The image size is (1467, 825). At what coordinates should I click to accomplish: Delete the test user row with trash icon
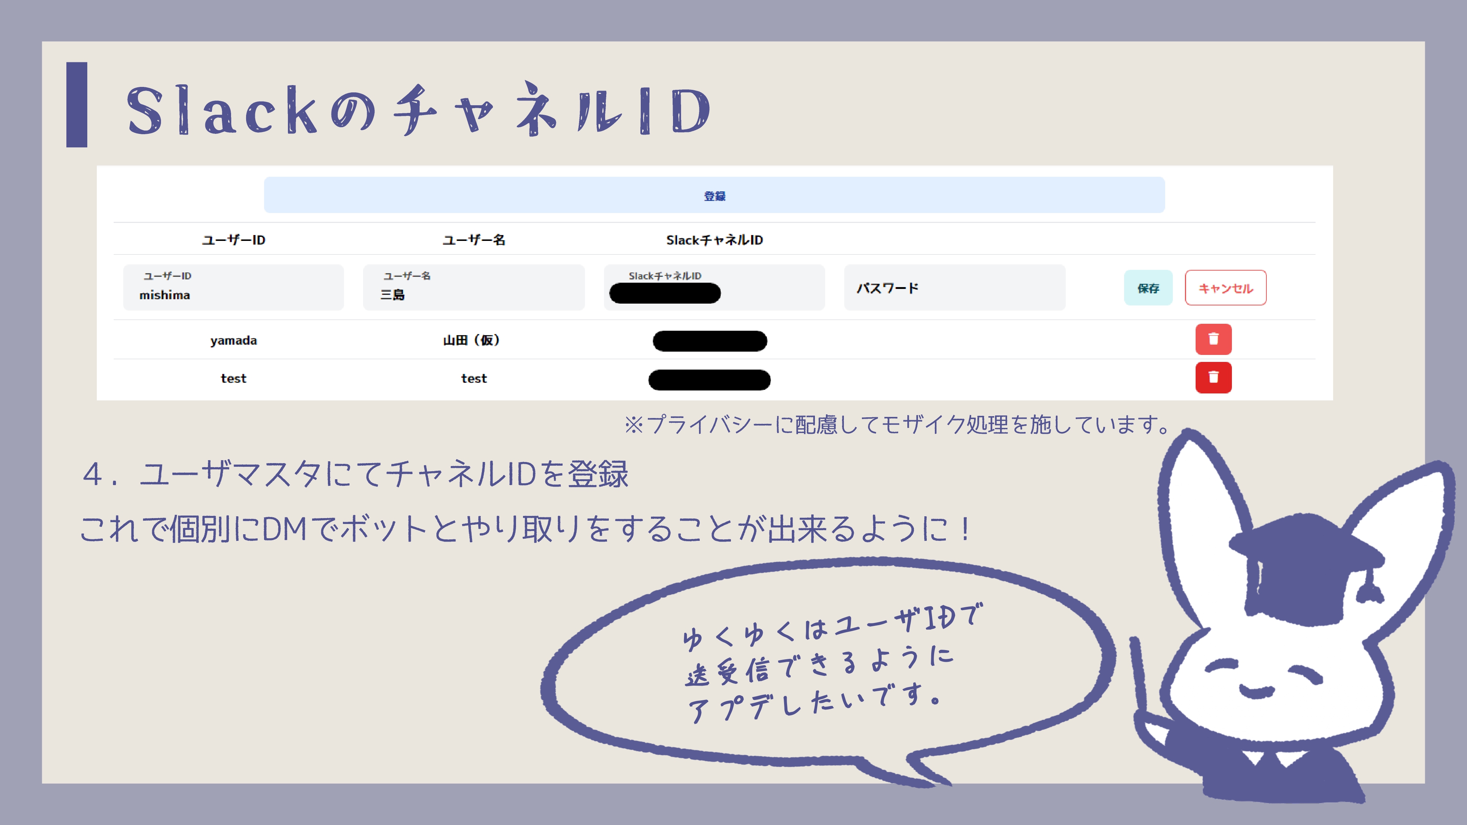tap(1213, 378)
